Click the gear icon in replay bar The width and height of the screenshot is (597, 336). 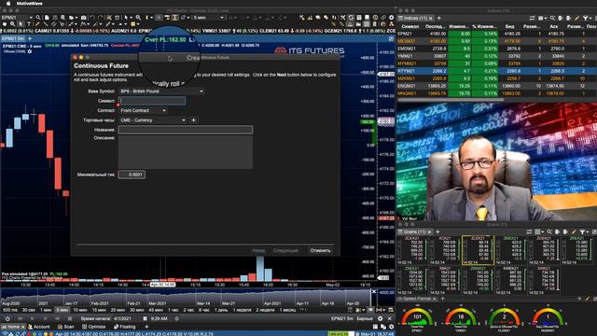(380, 318)
